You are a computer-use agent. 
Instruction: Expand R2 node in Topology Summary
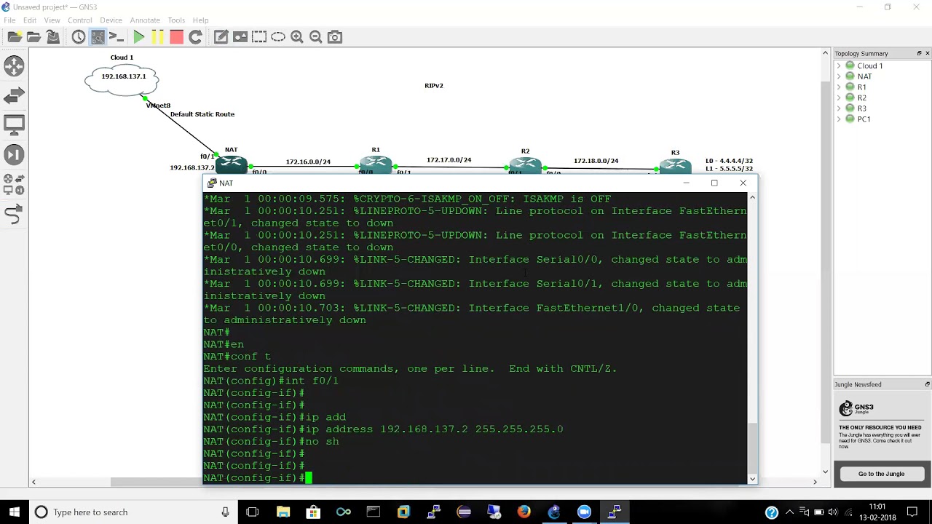click(839, 98)
